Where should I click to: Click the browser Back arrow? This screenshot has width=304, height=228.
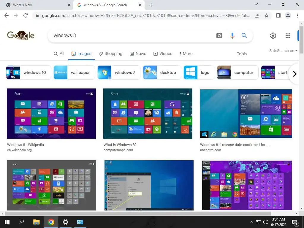pos(7,15)
